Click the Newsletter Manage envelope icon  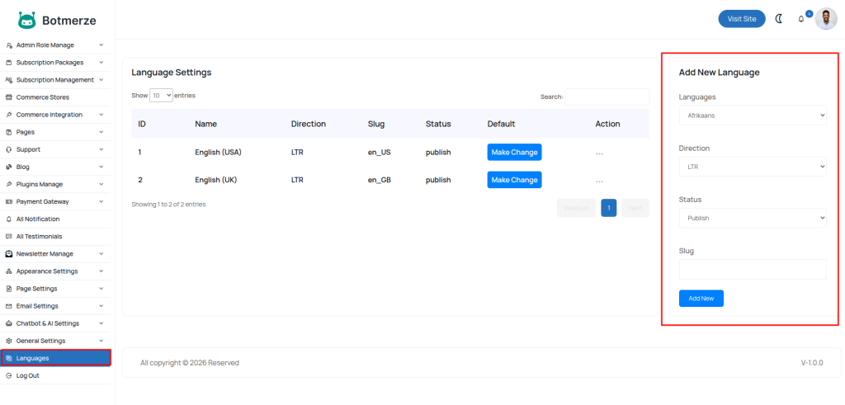9,253
